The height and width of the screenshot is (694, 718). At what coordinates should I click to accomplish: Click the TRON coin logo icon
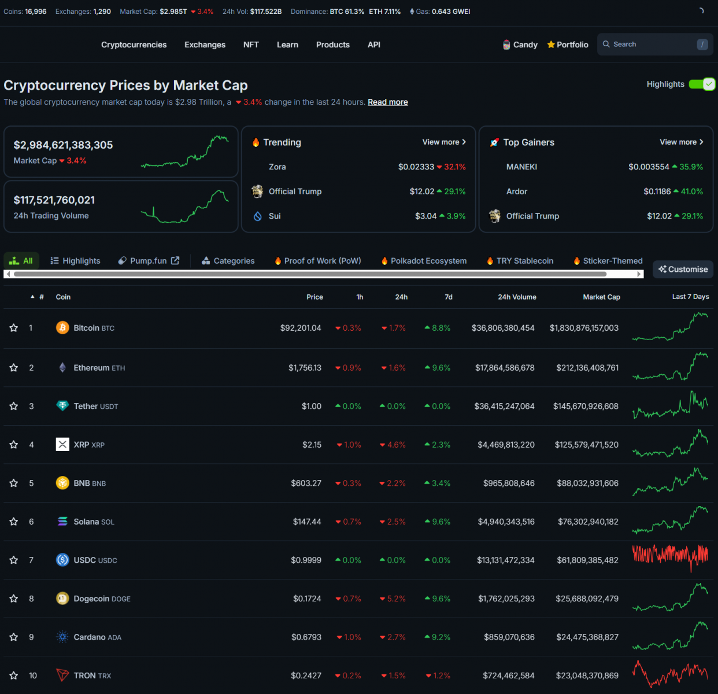tap(62, 675)
